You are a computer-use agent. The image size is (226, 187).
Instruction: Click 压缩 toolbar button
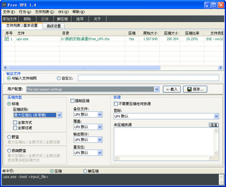[x=45, y=19]
